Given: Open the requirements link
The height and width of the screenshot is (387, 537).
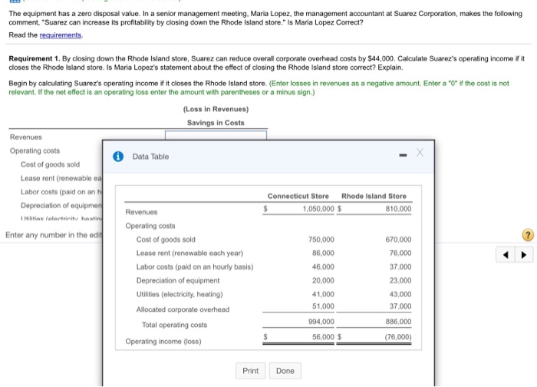Looking at the screenshot, I should [x=61, y=35].
